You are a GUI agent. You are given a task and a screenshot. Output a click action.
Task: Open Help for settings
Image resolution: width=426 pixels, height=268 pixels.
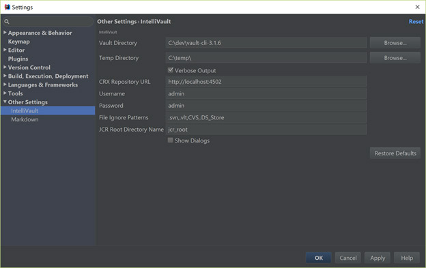coord(407,258)
